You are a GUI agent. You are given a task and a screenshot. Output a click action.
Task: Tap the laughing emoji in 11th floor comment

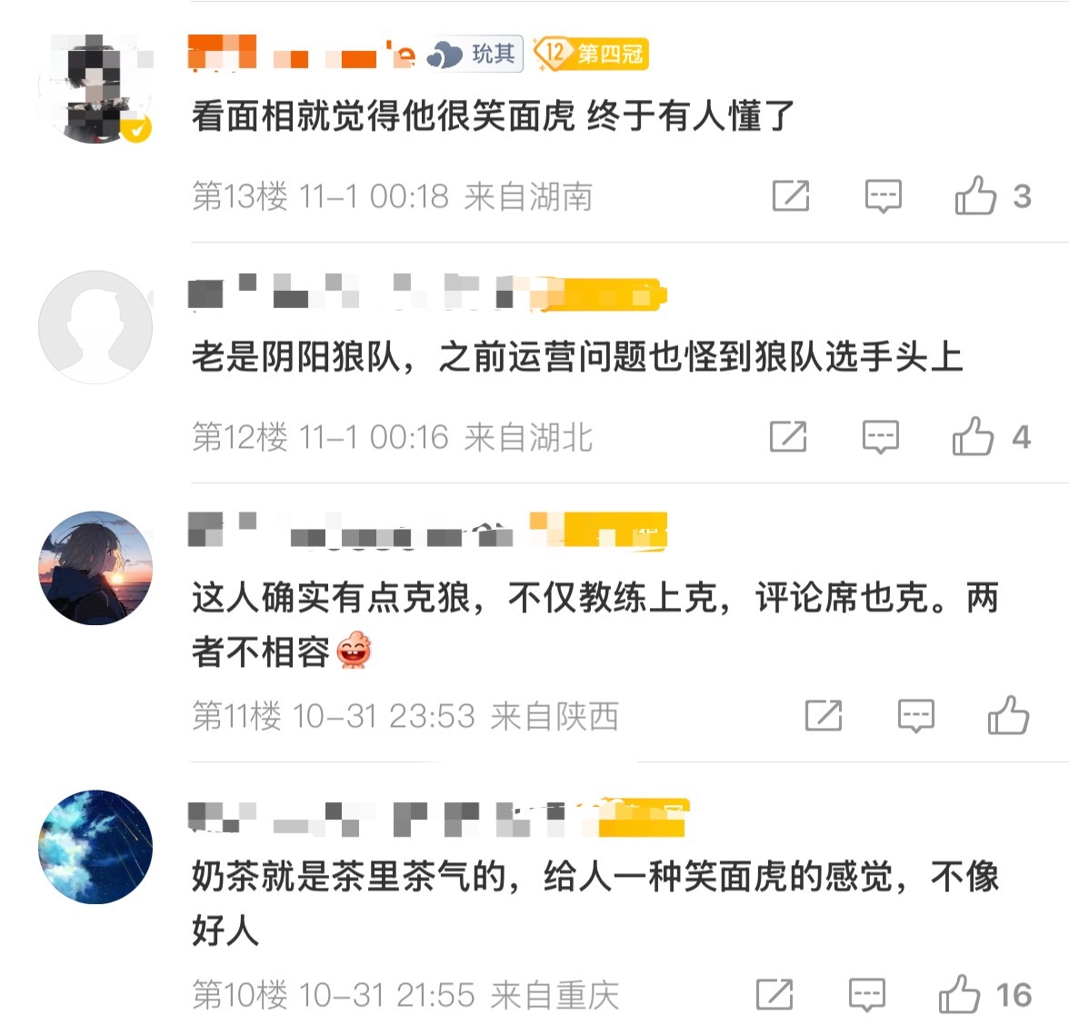354,651
